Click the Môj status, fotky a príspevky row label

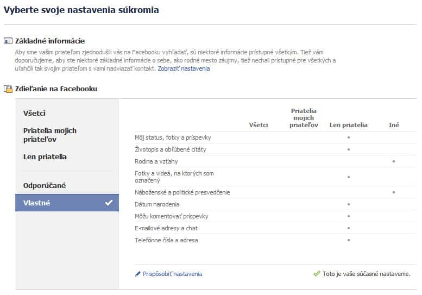(173, 137)
